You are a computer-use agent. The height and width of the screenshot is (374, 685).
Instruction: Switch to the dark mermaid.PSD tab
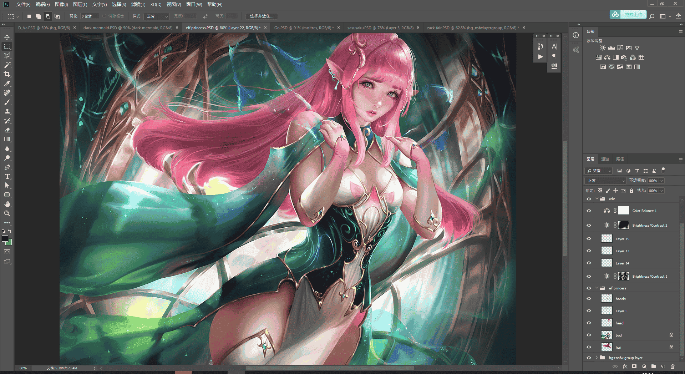[x=128, y=27]
